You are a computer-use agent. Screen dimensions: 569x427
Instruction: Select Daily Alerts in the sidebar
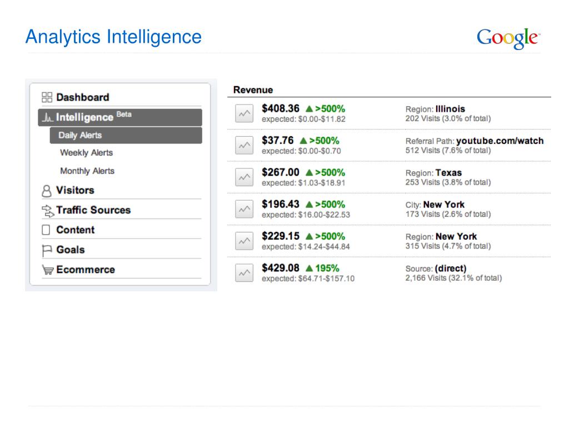(126, 136)
